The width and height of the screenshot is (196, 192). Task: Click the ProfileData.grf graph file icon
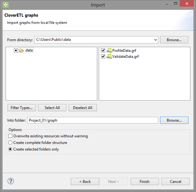click(x=109, y=50)
